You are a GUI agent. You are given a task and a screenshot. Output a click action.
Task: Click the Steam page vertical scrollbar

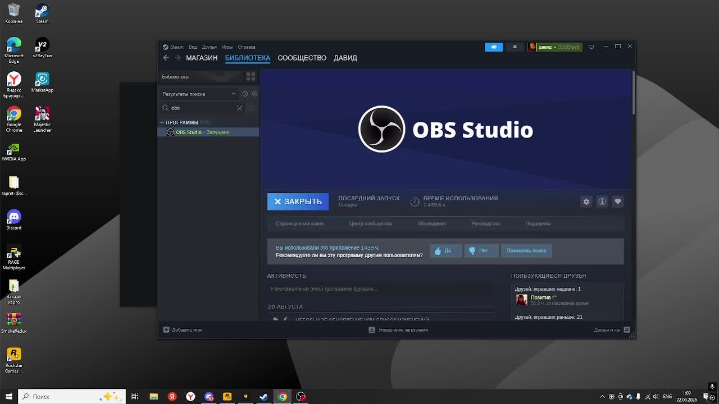tap(633, 93)
